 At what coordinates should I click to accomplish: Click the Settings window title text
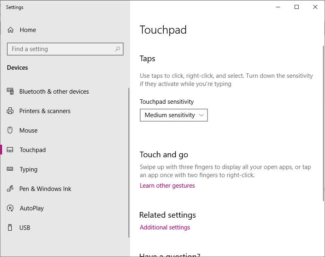point(15,7)
